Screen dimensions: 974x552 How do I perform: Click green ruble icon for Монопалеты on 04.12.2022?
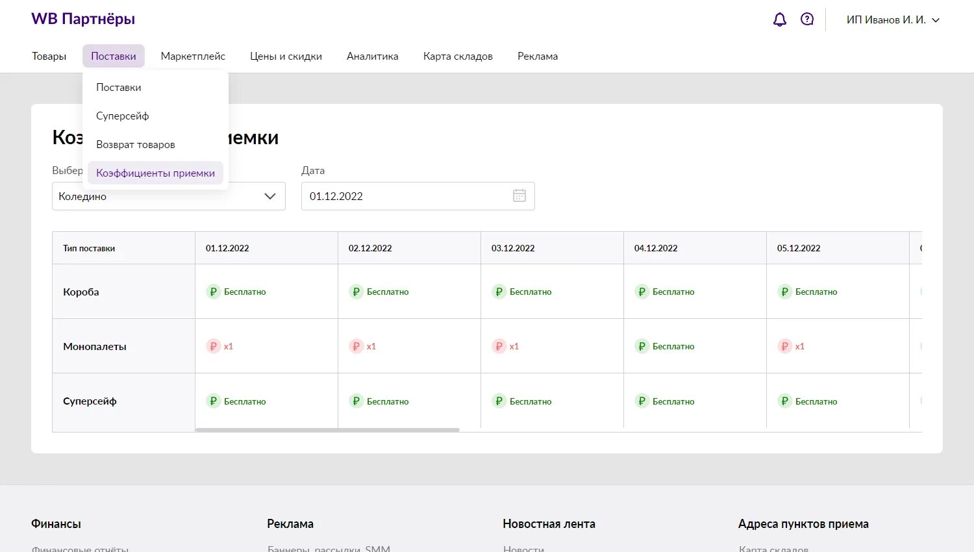click(x=642, y=346)
